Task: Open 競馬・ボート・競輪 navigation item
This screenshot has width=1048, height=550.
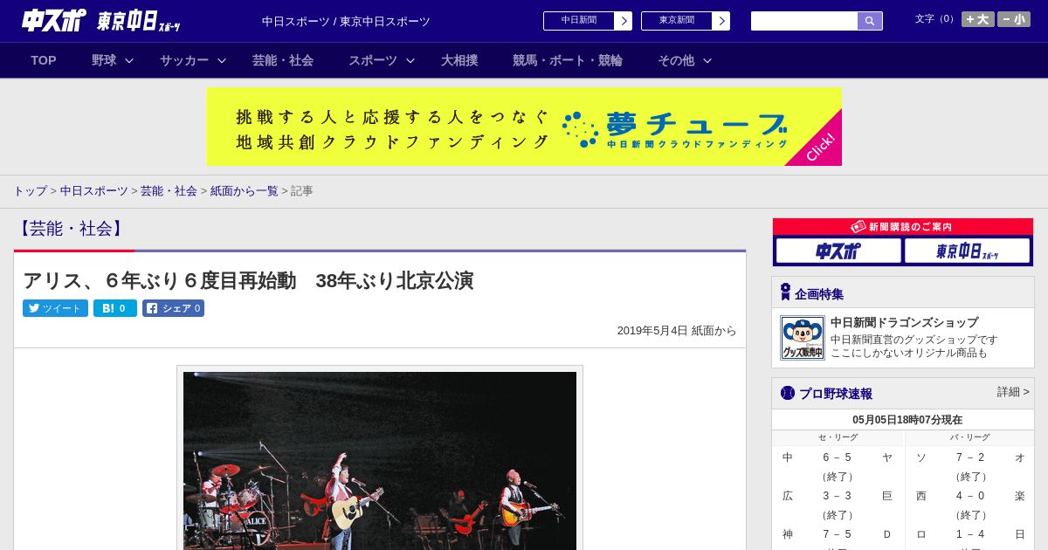Action: 568,60
